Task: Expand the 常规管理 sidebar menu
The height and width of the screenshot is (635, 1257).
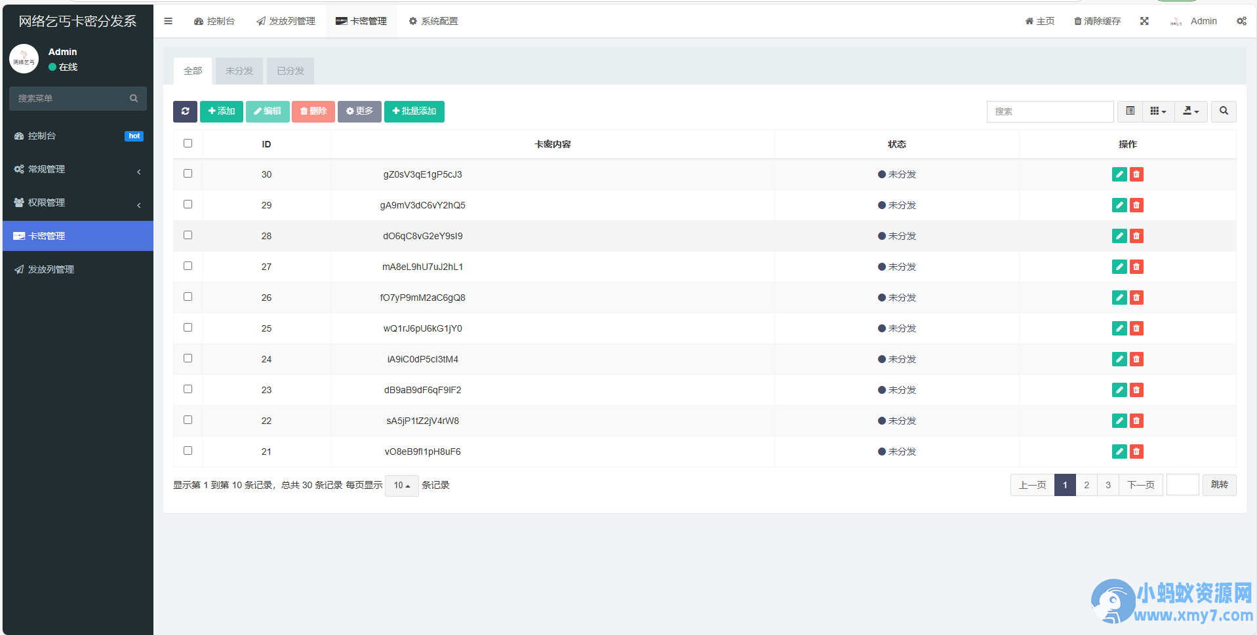Action: click(x=78, y=169)
